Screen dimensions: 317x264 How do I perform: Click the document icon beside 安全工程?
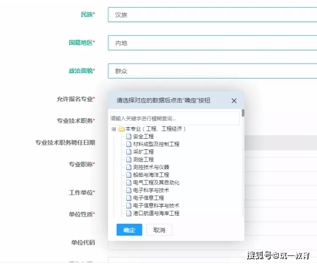click(x=129, y=137)
